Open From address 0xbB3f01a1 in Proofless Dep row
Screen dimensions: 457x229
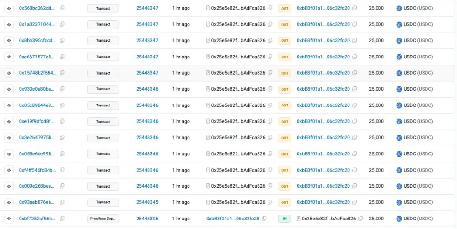(x=233, y=219)
